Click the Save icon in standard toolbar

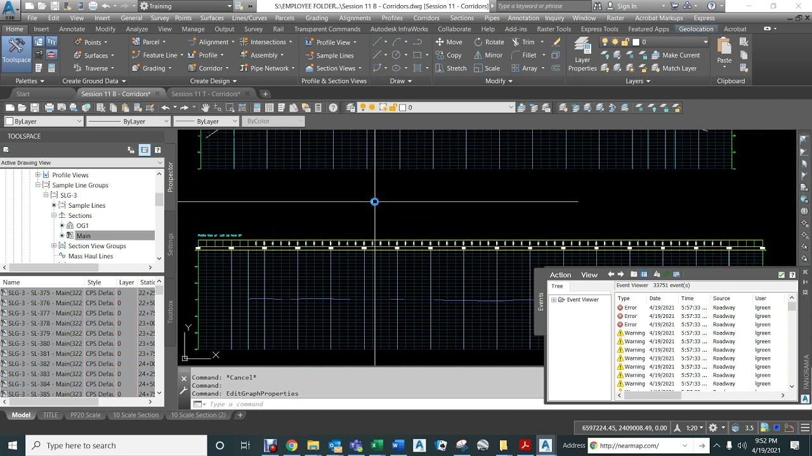pyautogui.click(x=35, y=108)
